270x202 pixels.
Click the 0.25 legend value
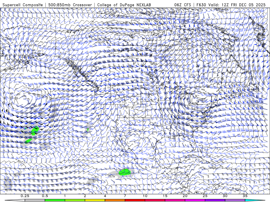[x=25, y=196]
